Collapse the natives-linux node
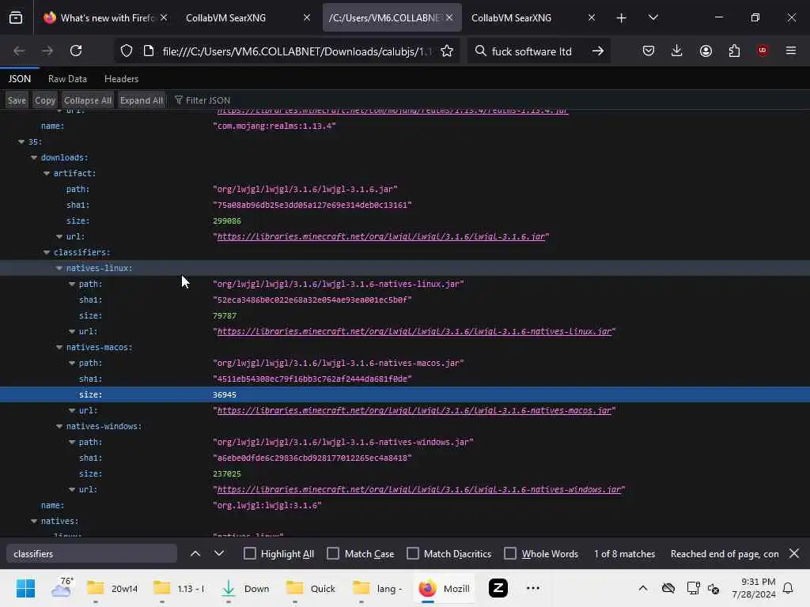Image resolution: width=810 pixels, height=607 pixels. [x=59, y=268]
